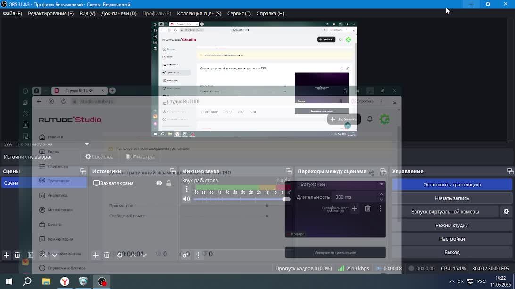Open the transition properties three-dot menu

(380, 209)
